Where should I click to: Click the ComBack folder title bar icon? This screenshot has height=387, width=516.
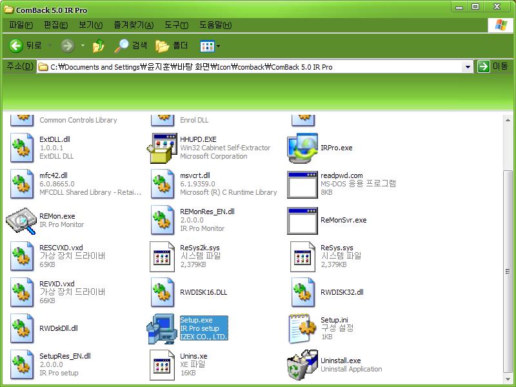coord(9,10)
